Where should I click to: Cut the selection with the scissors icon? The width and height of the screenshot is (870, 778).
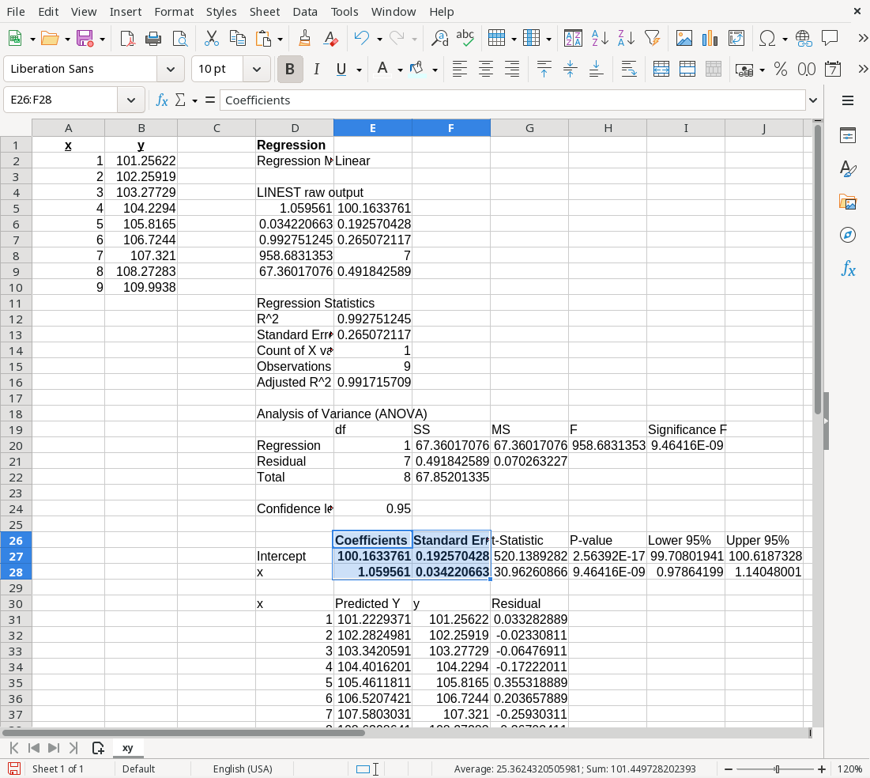pyautogui.click(x=212, y=38)
